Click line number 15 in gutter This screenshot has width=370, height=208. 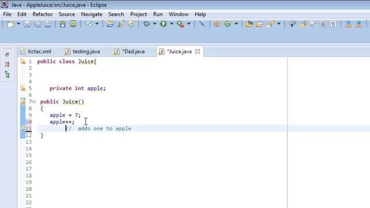point(28,155)
